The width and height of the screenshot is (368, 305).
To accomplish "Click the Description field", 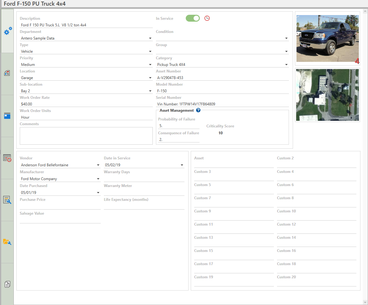I will [86, 25].
